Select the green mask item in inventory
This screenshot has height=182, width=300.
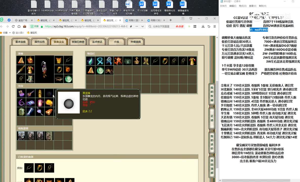[127, 61]
